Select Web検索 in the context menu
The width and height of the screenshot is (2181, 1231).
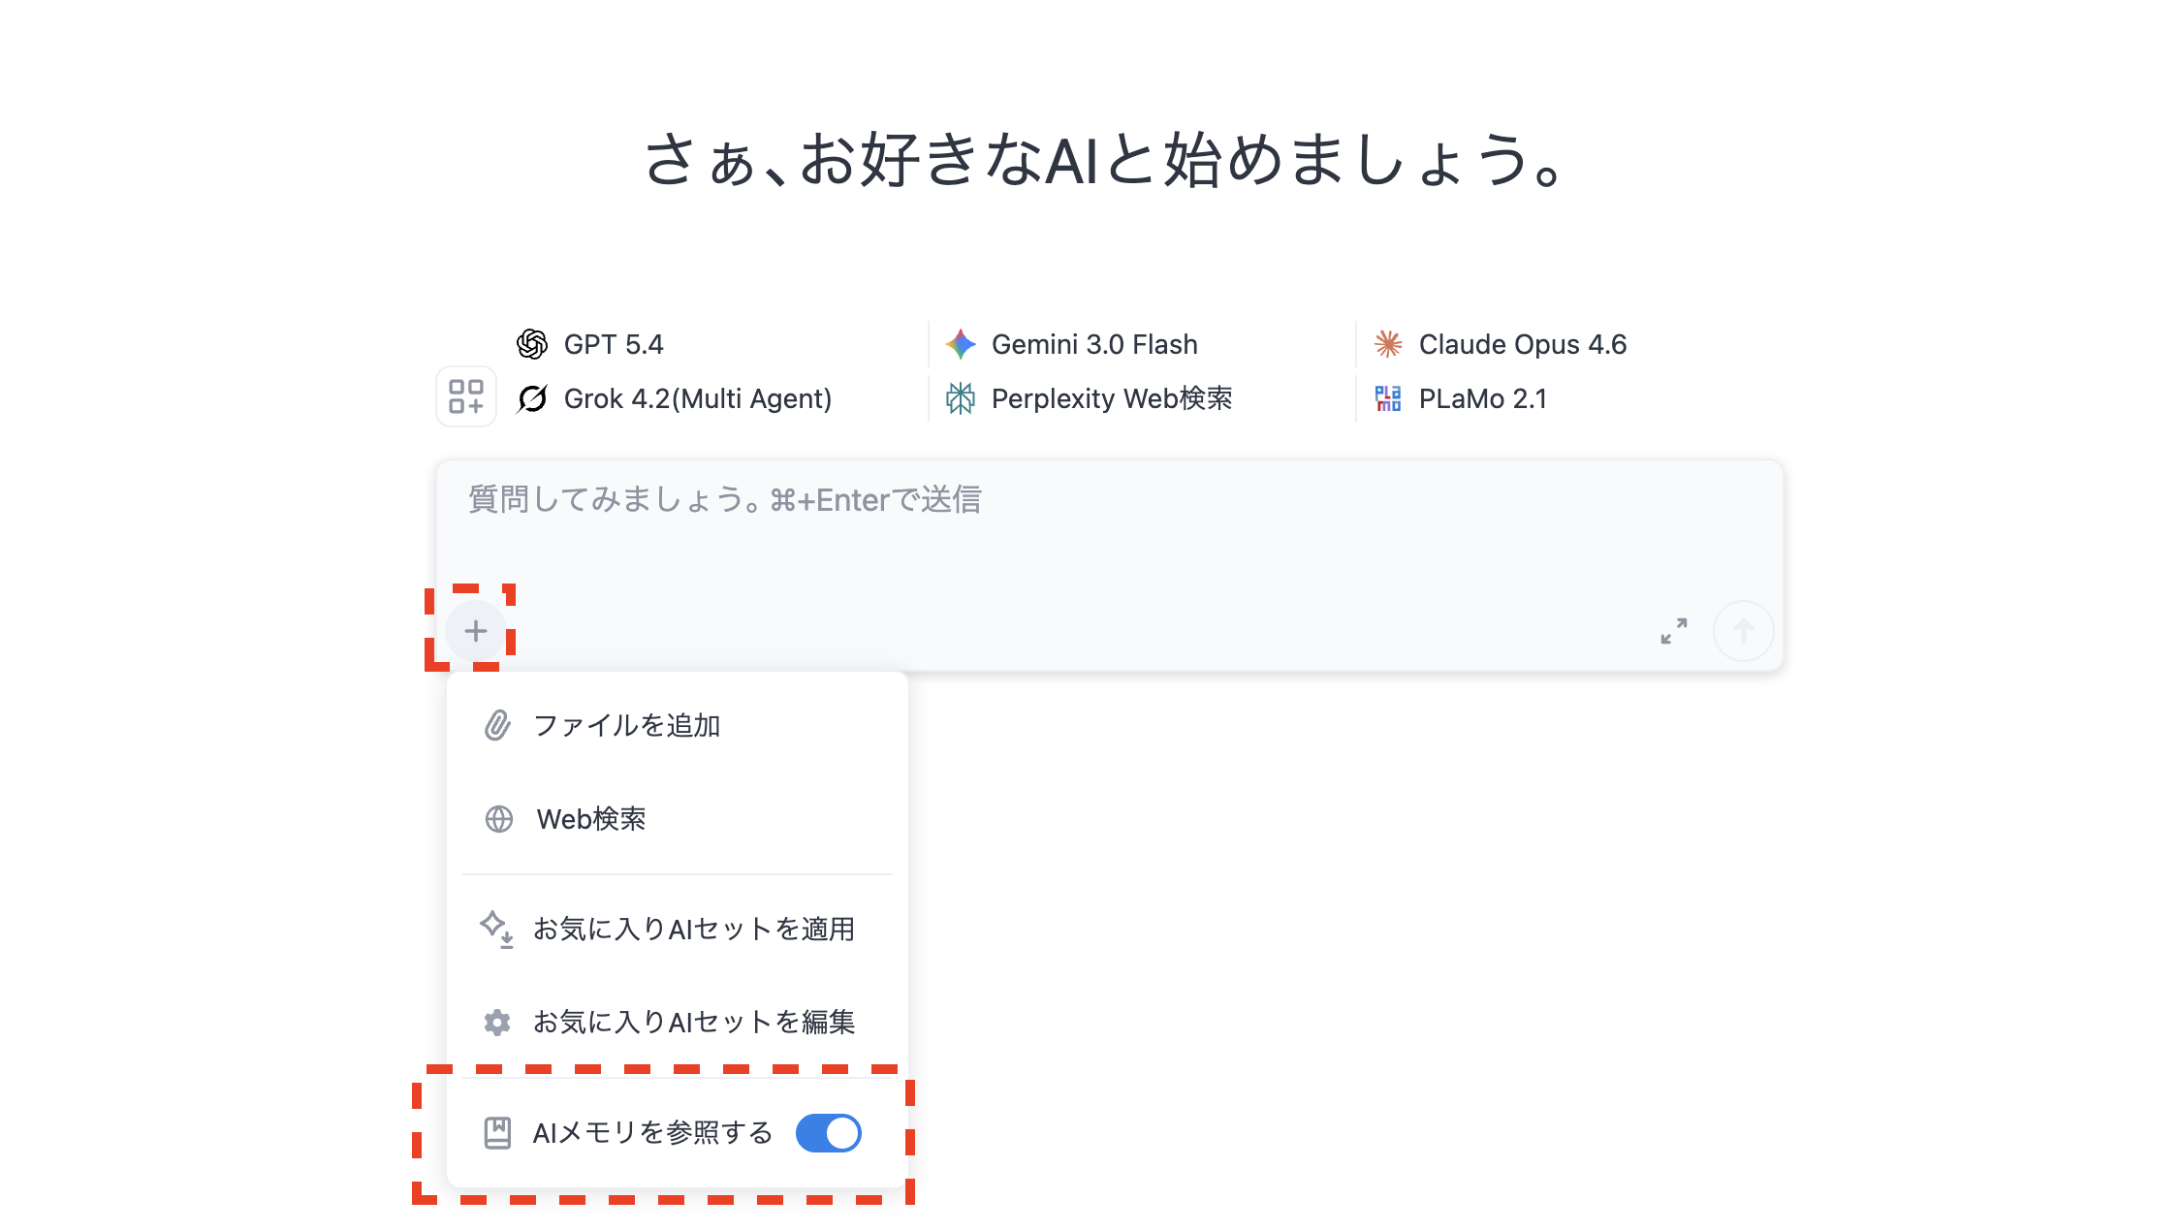[594, 819]
